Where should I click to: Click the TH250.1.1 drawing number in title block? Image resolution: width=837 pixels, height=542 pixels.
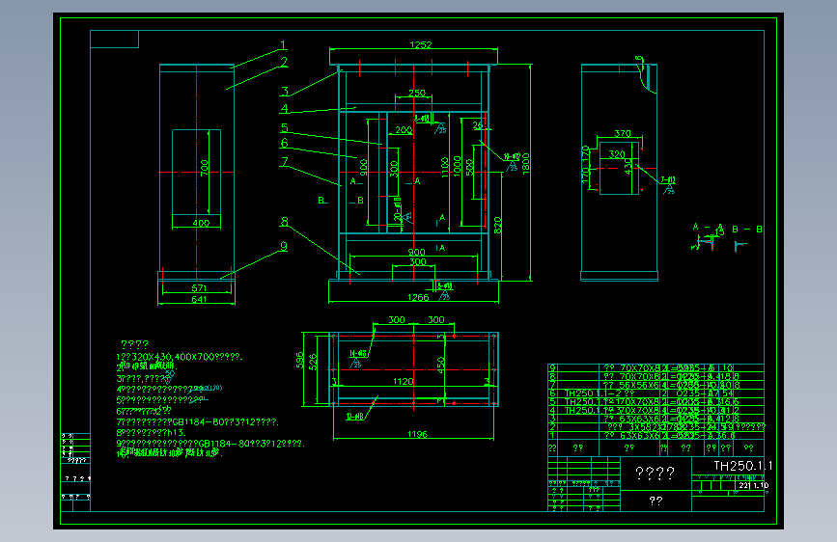tap(743, 466)
